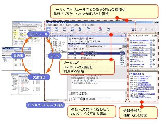Click the refresh arrow icon beside help

click(141, 29)
